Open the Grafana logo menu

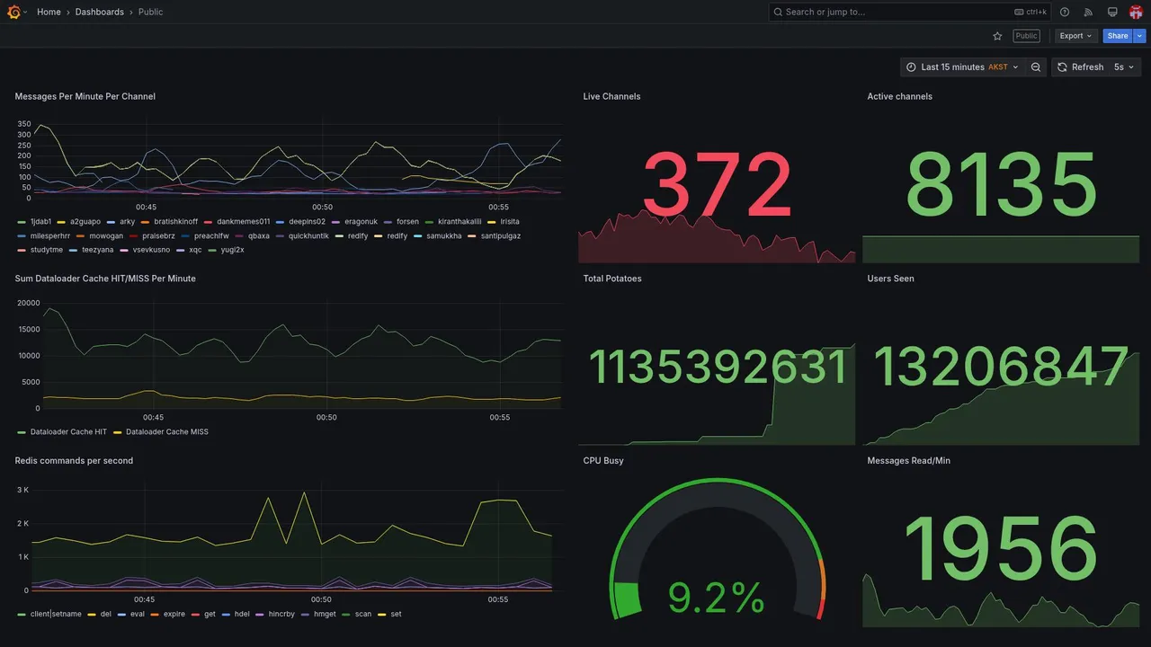point(13,12)
